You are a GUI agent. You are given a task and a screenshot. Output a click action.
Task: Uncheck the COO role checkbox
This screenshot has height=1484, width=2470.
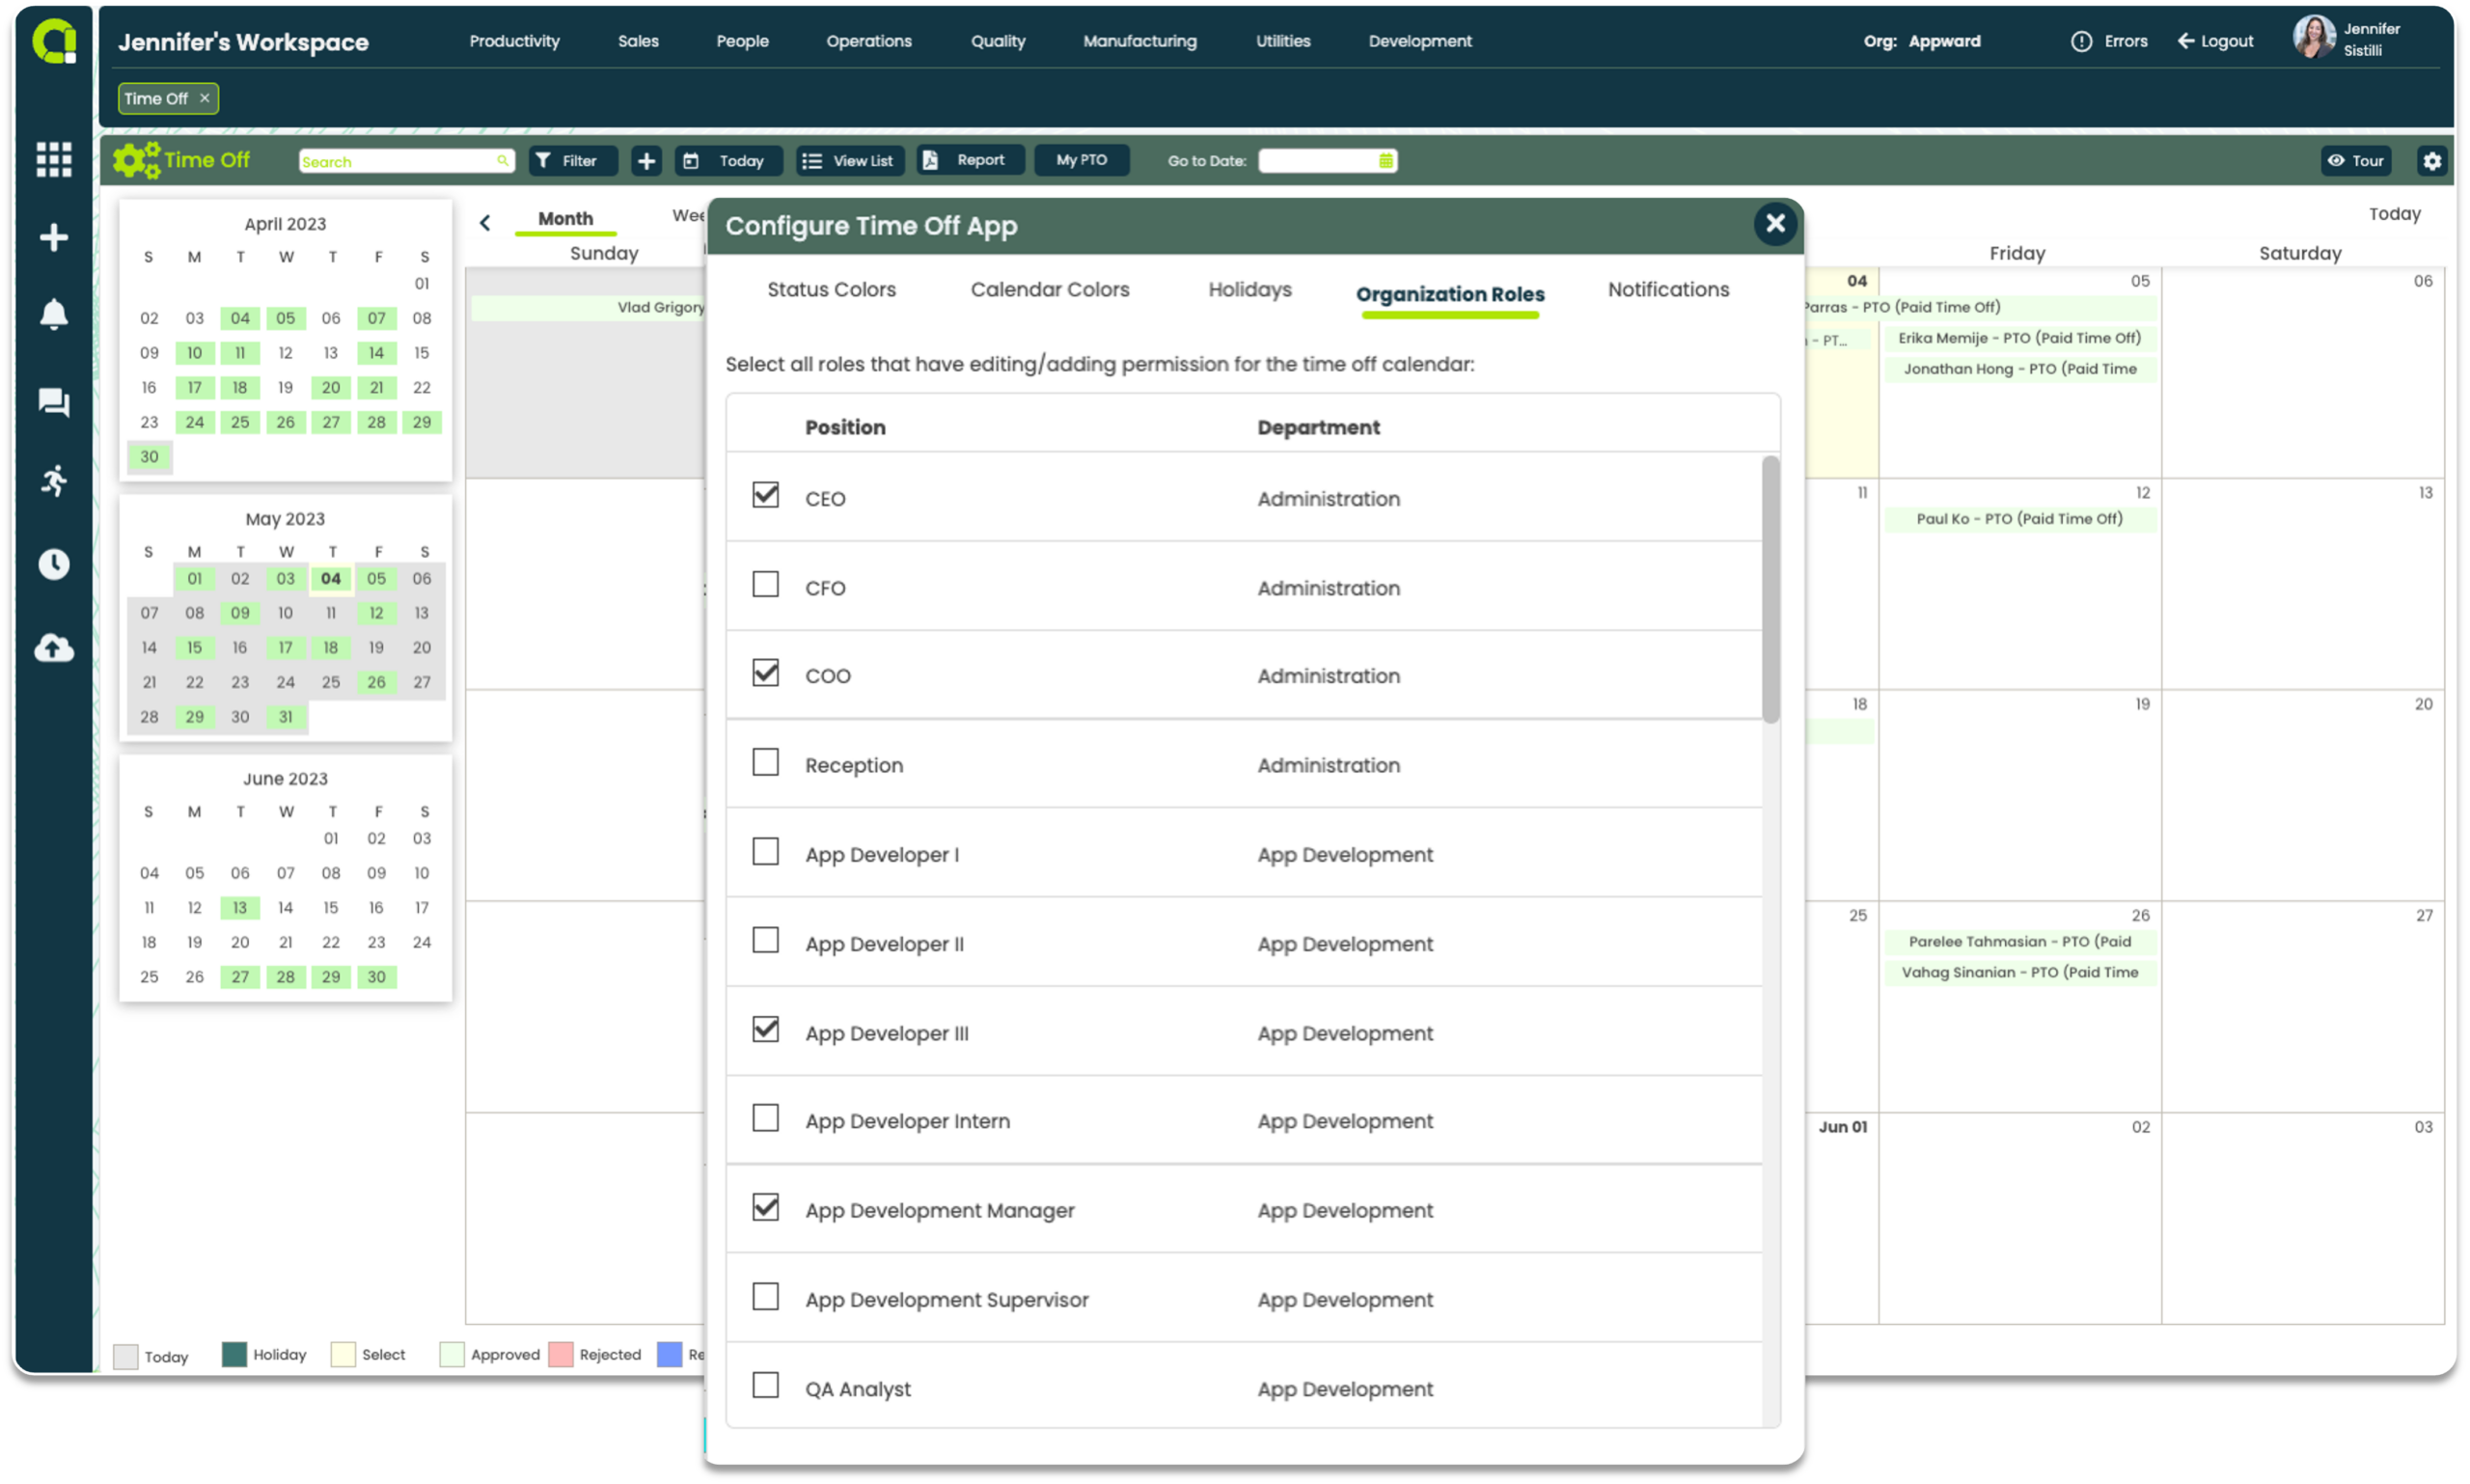[x=766, y=673]
